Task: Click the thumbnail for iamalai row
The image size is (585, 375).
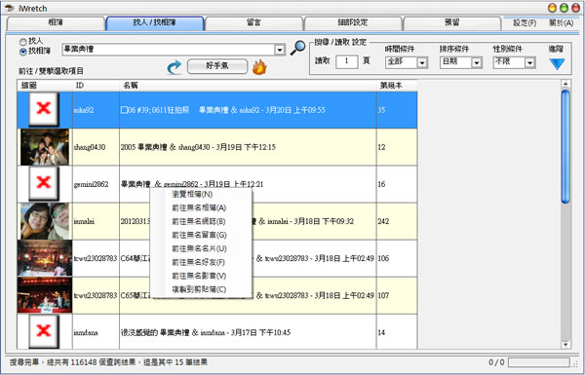Action: (x=45, y=221)
